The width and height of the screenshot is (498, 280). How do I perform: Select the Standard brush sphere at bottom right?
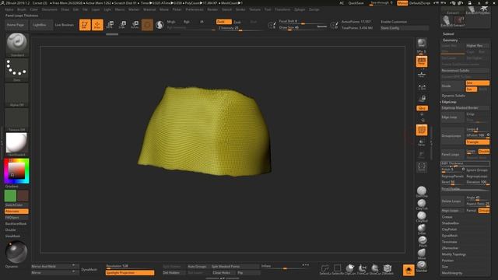[x=422, y=266]
